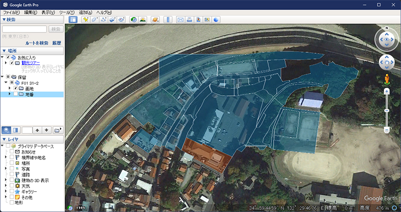The height and width of the screenshot is (212, 401).
Task: Select the Add Polygon tool
Action: click(95, 20)
